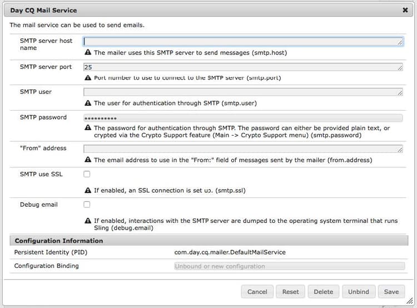417x308 pixels.
Task: Click warning icon beside SSL connection description
Action: coord(88,190)
